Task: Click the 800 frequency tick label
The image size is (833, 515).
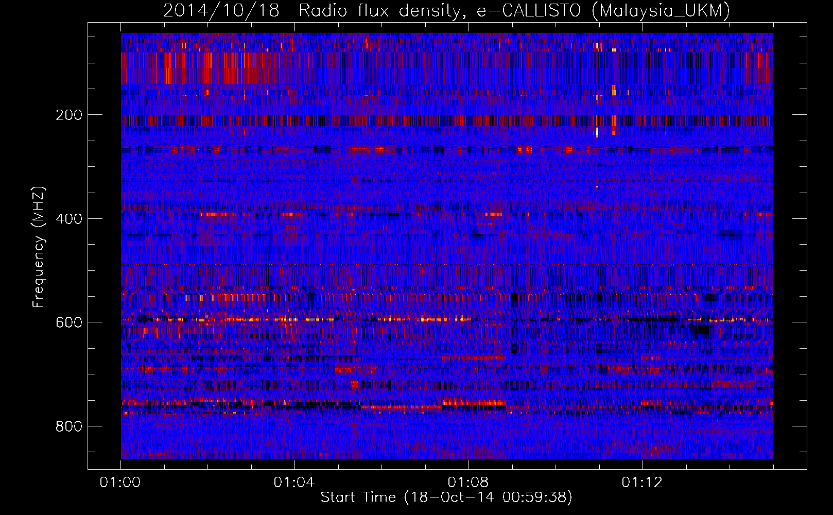Action: [x=69, y=426]
